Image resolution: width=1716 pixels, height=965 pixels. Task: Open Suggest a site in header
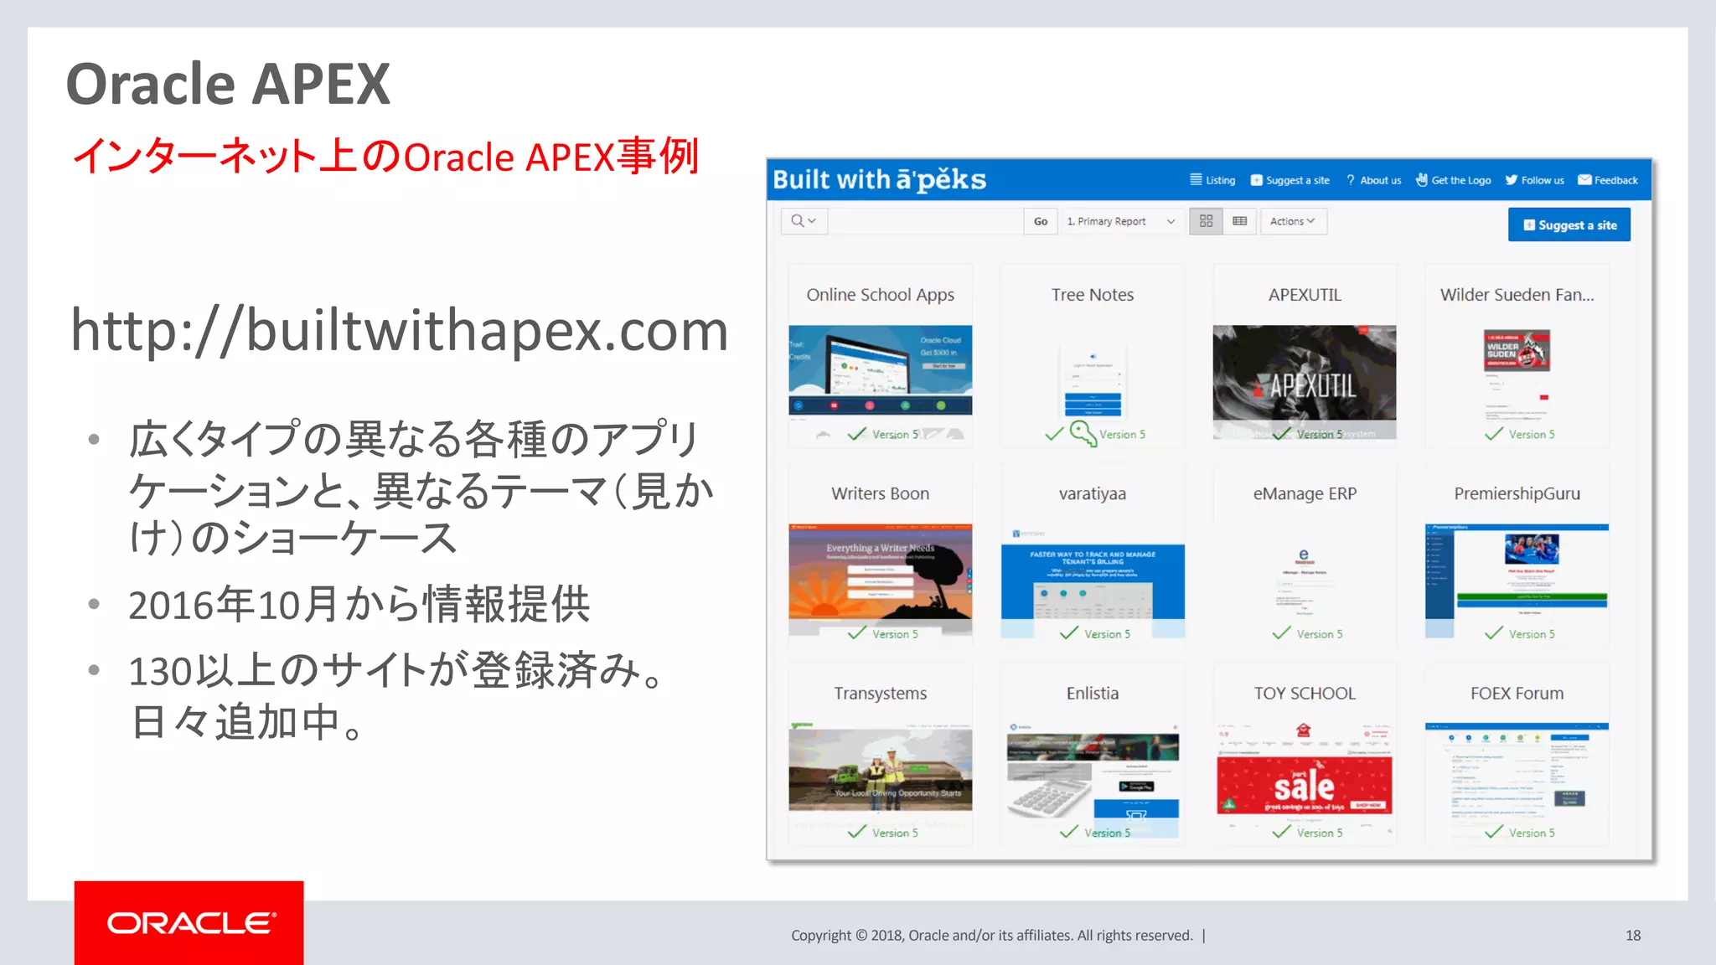(x=1290, y=180)
